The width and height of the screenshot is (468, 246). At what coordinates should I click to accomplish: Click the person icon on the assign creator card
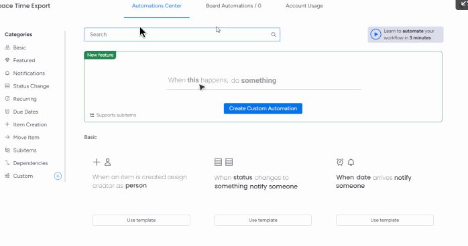pyautogui.click(x=108, y=162)
